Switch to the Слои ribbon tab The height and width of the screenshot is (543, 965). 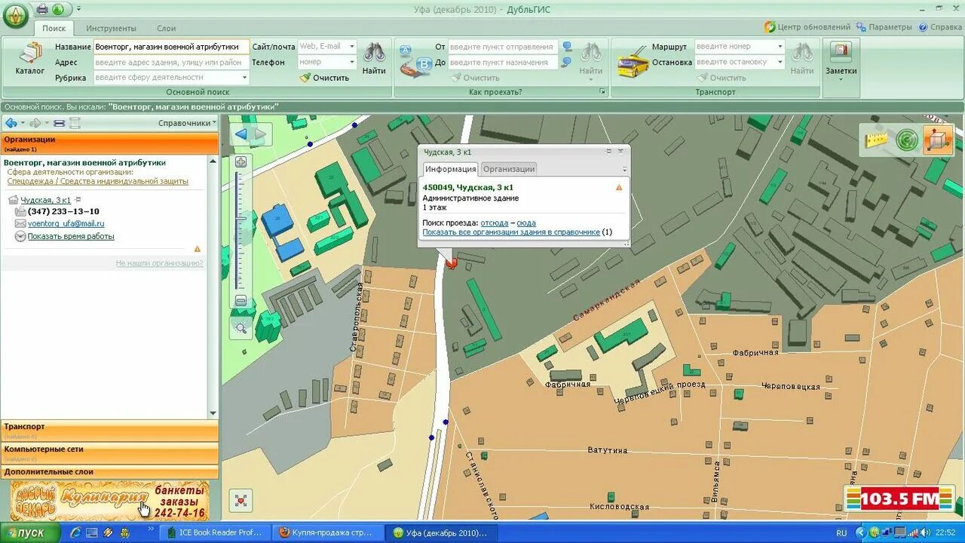click(x=167, y=28)
